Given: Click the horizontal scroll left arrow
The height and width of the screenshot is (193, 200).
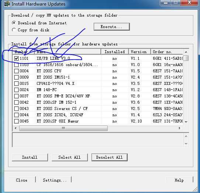Looking at the screenshot, I should tap(15, 128).
